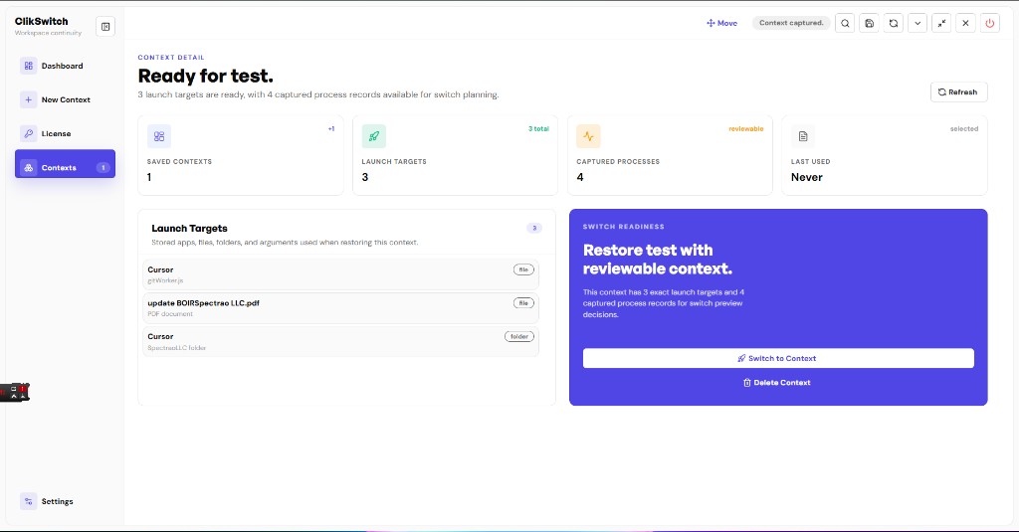Viewport: 1019px width, 532px height.
Task: Open the Dashboard page
Action: (65, 66)
